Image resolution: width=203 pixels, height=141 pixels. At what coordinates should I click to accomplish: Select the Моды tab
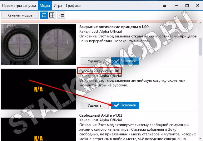pos(45,5)
